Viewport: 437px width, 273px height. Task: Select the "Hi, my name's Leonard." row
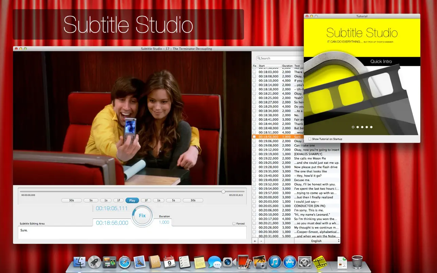pos(296,215)
